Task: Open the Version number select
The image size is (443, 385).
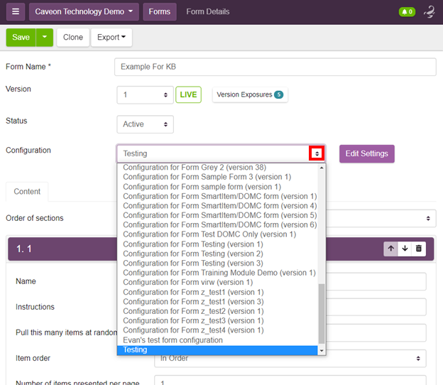Action: point(146,94)
